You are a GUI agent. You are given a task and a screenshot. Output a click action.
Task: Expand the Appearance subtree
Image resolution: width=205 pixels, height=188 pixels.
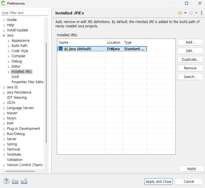[9, 41]
